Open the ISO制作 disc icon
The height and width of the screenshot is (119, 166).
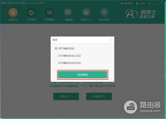click(31, 13)
